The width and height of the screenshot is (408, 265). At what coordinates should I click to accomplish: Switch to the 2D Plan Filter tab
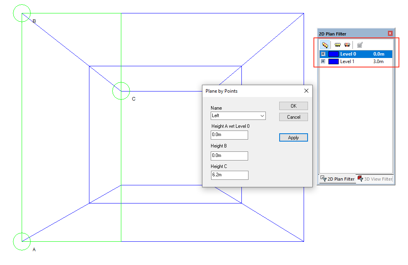(x=338, y=179)
